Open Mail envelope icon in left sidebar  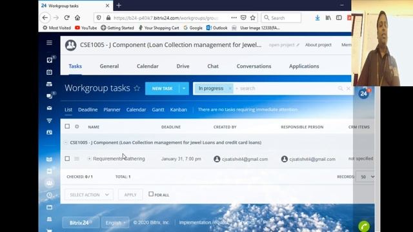tap(49, 108)
